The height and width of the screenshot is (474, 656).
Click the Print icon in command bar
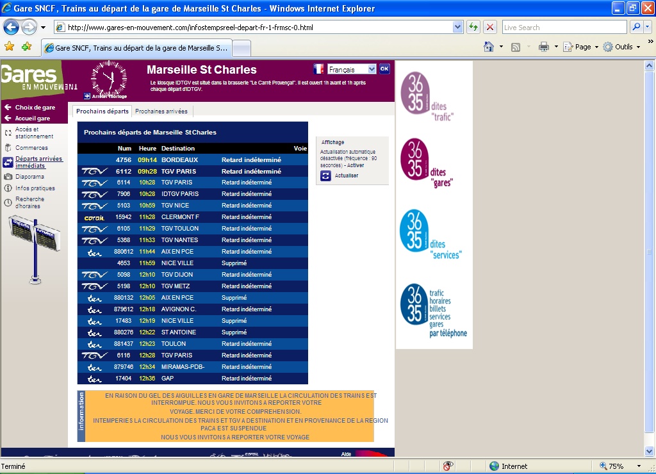(544, 47)
